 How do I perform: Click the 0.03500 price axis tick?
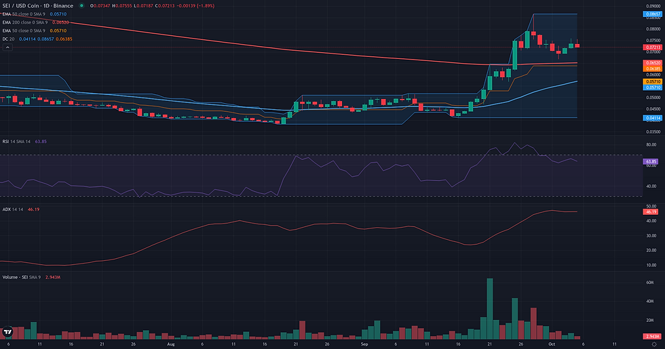tap(653, 131)
